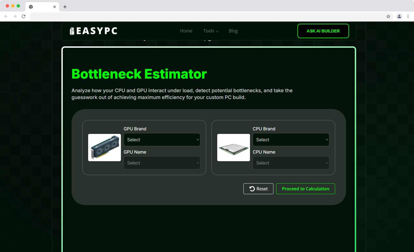Click the browser refresh icon
414x252 pixels.
pos(23,16)
